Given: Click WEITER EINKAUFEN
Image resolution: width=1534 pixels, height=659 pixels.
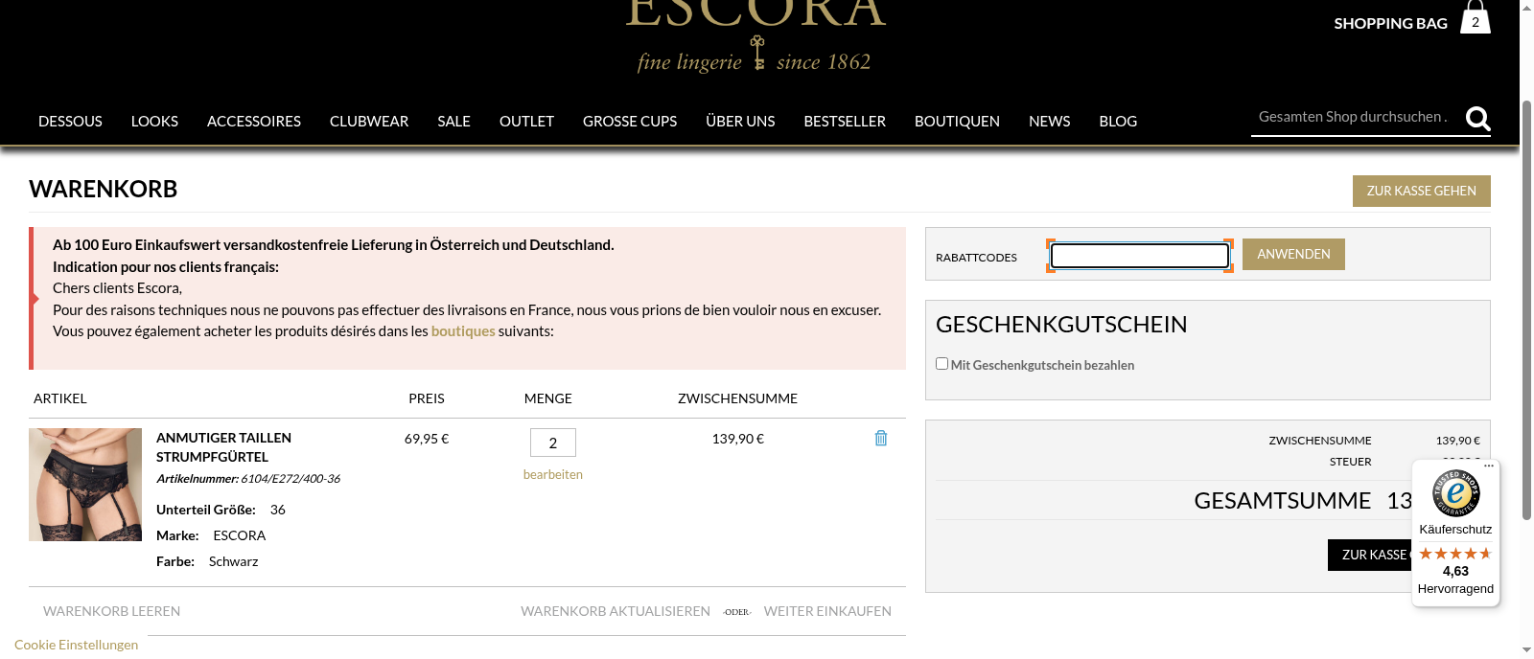Looking at the screenshot, I should [827, 611].
